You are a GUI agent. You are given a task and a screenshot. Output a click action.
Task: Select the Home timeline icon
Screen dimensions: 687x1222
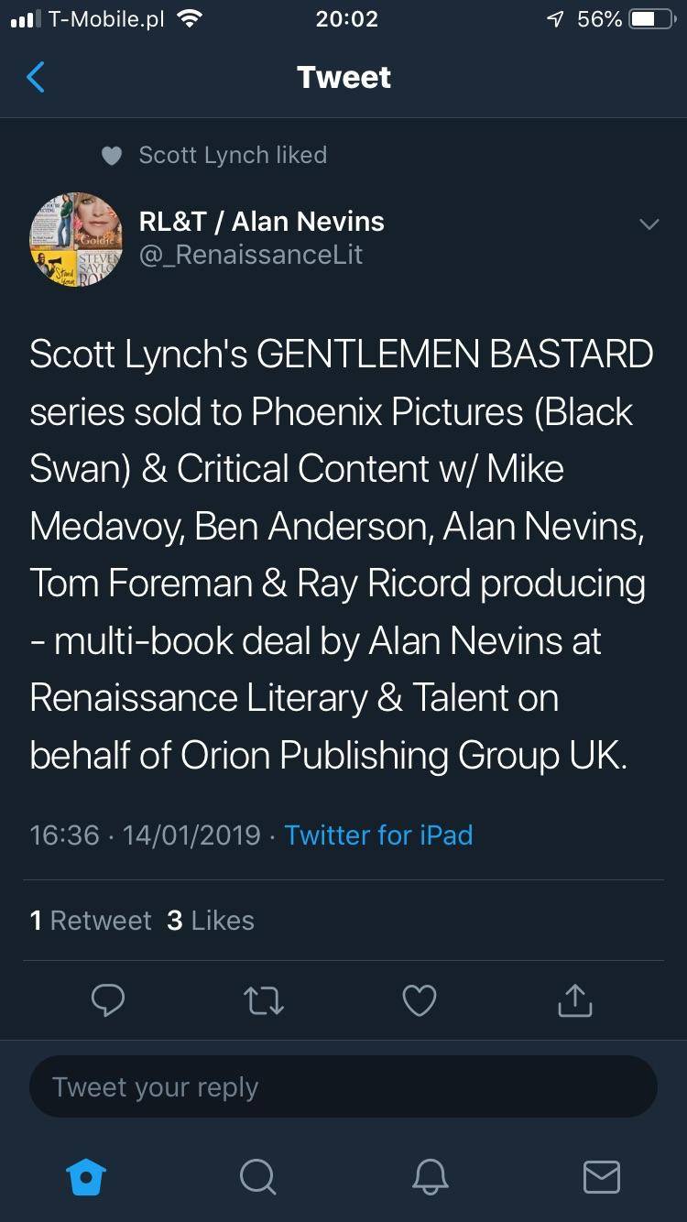coord(85,1178)
